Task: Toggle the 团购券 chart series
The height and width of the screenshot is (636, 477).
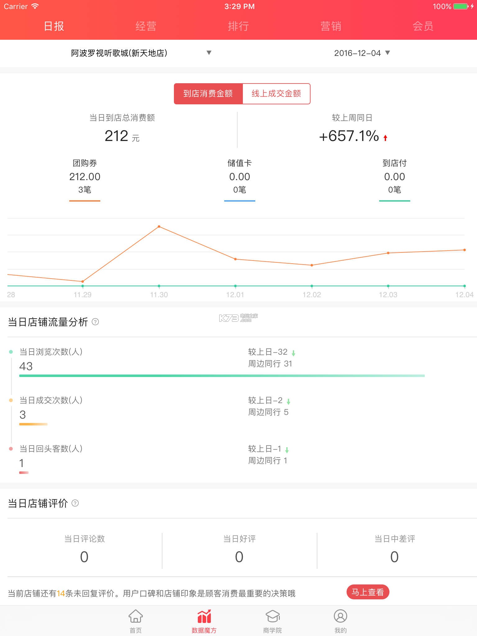Action: point(85,180)
